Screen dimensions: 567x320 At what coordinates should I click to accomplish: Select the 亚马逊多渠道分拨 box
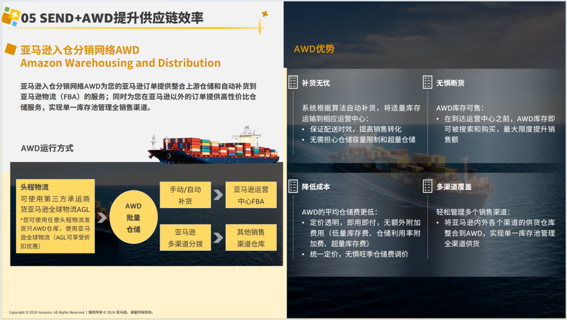pos(185,238)
